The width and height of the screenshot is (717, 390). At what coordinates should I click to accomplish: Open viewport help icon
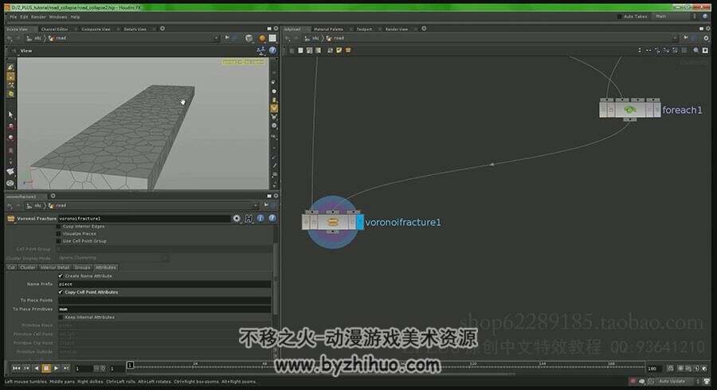[x=272, y=51]
